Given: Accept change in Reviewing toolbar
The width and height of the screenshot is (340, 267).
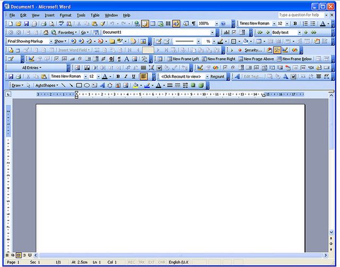Looking at the screenshot, I should click(x=89, y=41).
